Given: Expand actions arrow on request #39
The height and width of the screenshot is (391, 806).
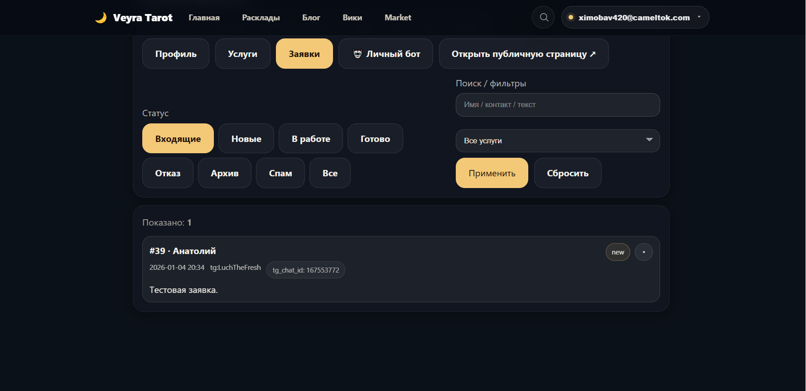Looking at the screenshot, I should point(644,252).
